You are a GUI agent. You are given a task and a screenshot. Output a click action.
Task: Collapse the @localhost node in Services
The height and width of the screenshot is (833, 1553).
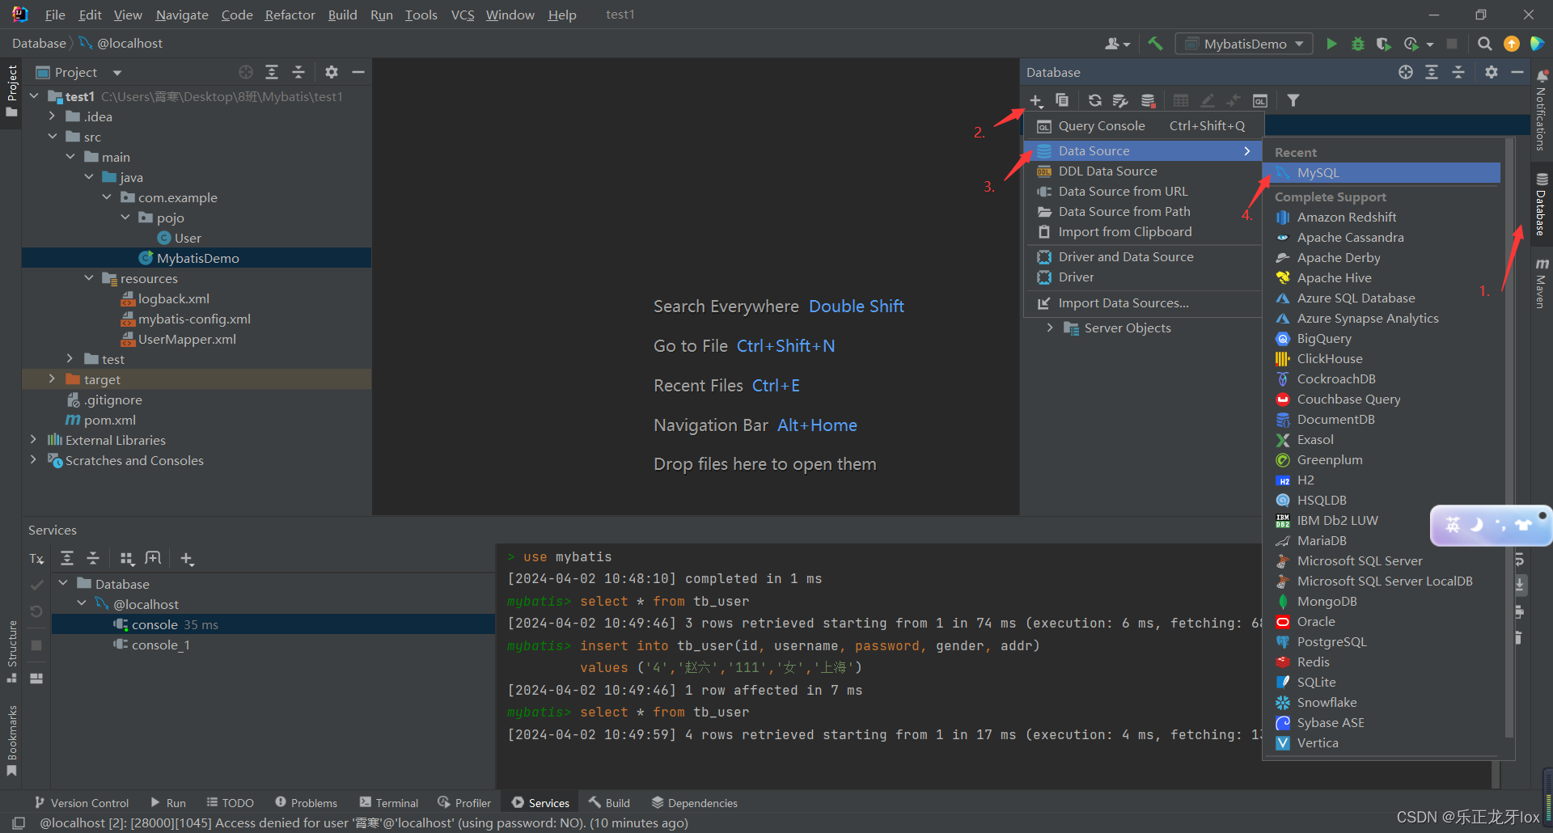pyautogui.click(x=82, y=604)
